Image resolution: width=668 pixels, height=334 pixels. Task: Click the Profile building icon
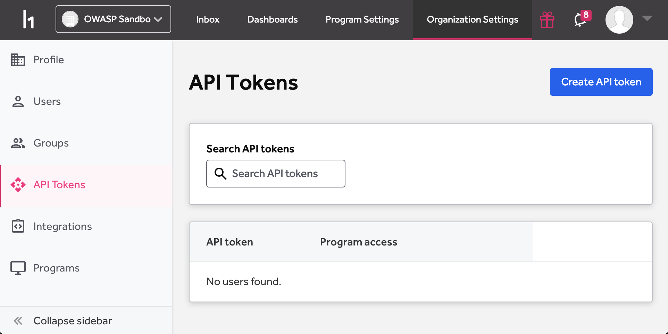pyautogui.click(x=18, y=60)
